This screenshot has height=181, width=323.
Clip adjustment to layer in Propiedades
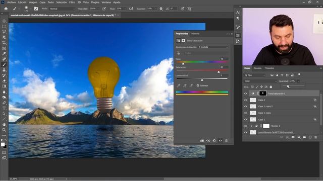202,141
